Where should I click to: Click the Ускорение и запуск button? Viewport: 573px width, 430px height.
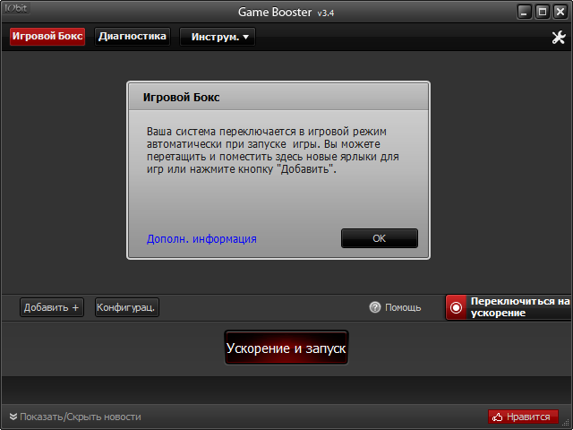pyautogui.click(x=286, y=348)
